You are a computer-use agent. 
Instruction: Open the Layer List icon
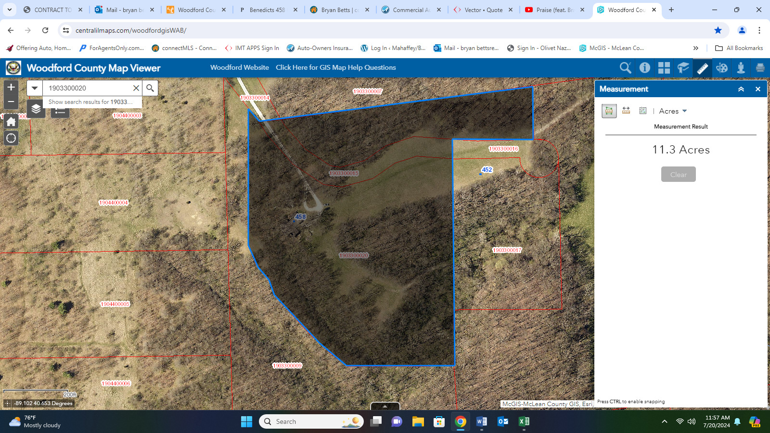pyautogui.click(x=36, y=109)
